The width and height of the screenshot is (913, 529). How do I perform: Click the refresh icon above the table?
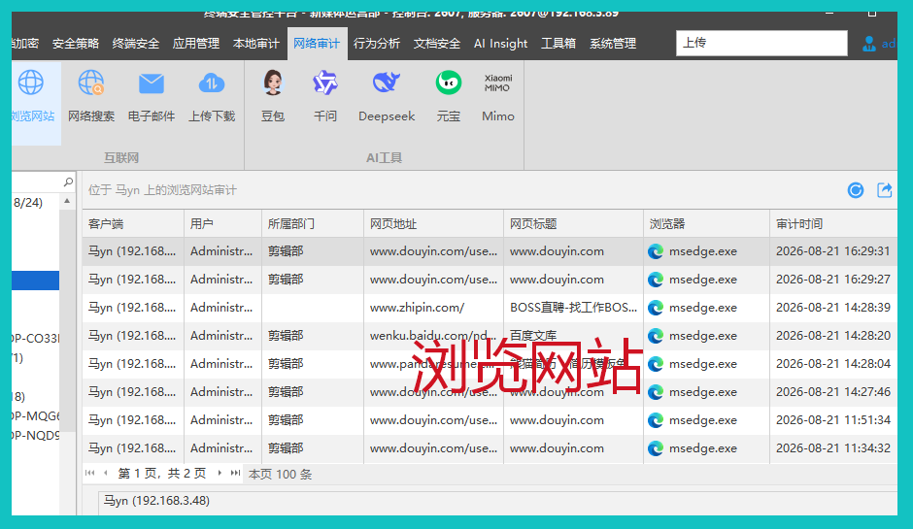pyautogui.click(x=856, y=190)
